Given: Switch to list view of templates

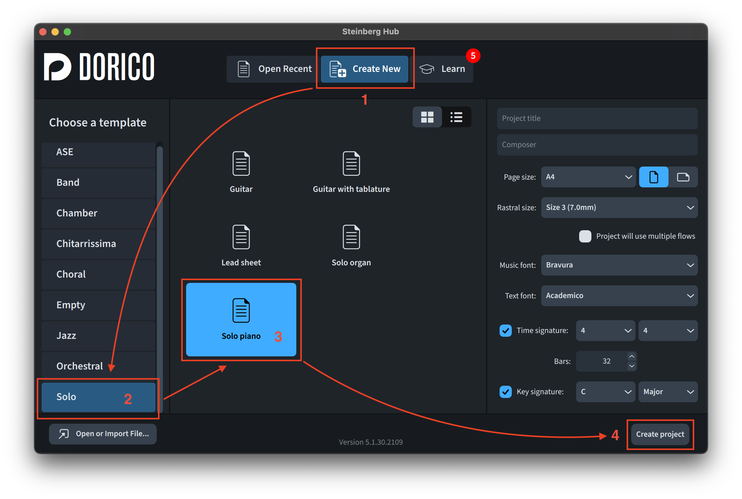Looking at the screenshot, I should 456,117.
